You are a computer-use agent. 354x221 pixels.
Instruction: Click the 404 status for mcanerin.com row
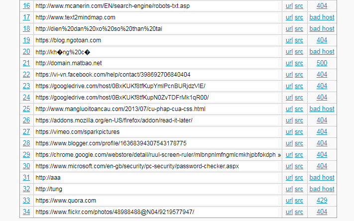tap(322, 6)
